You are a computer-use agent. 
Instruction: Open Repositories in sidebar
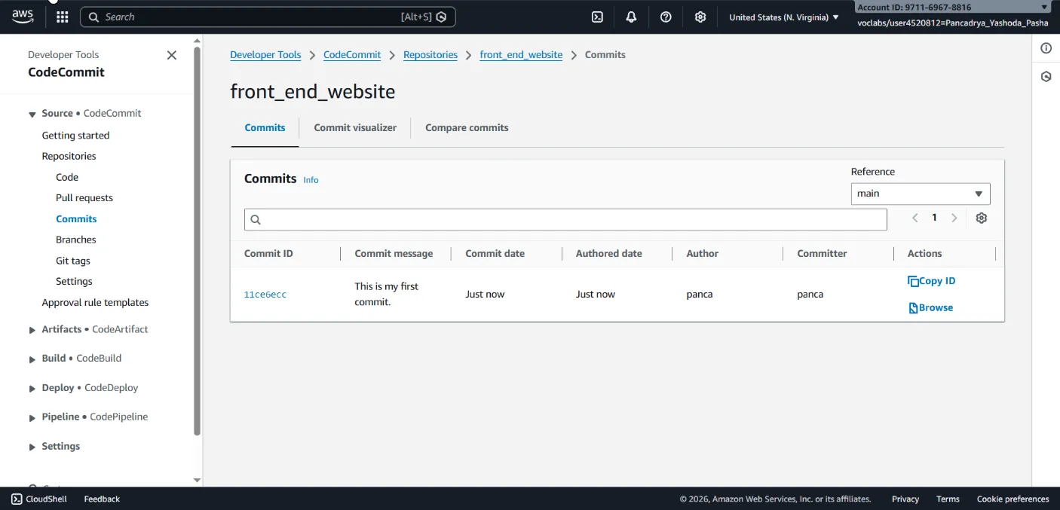pos(69,156)
